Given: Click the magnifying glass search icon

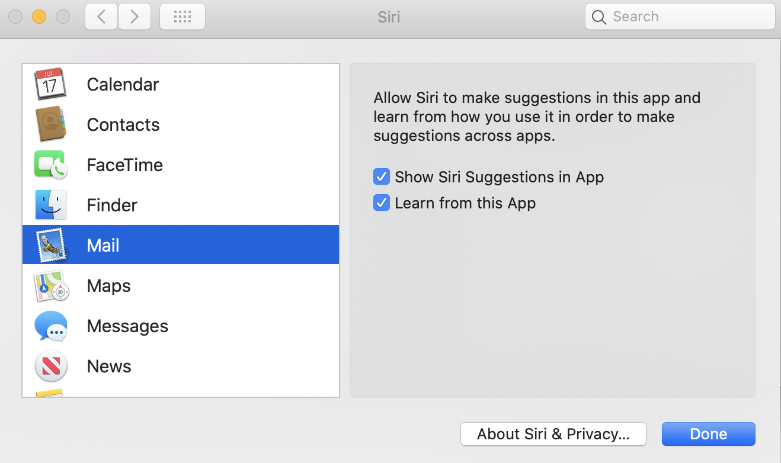Looking at the screenshot, I should pyautogui.click(x=599, y=17).
